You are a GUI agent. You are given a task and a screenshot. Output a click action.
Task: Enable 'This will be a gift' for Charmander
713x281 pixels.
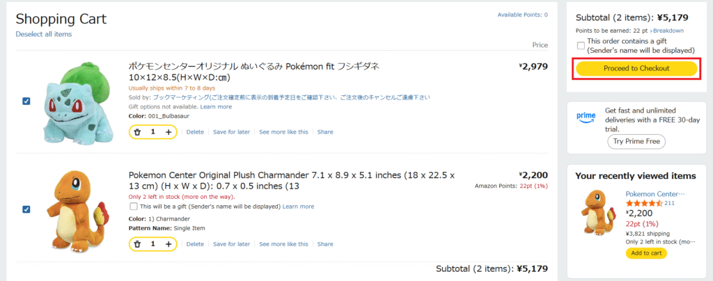click(134, 207)
